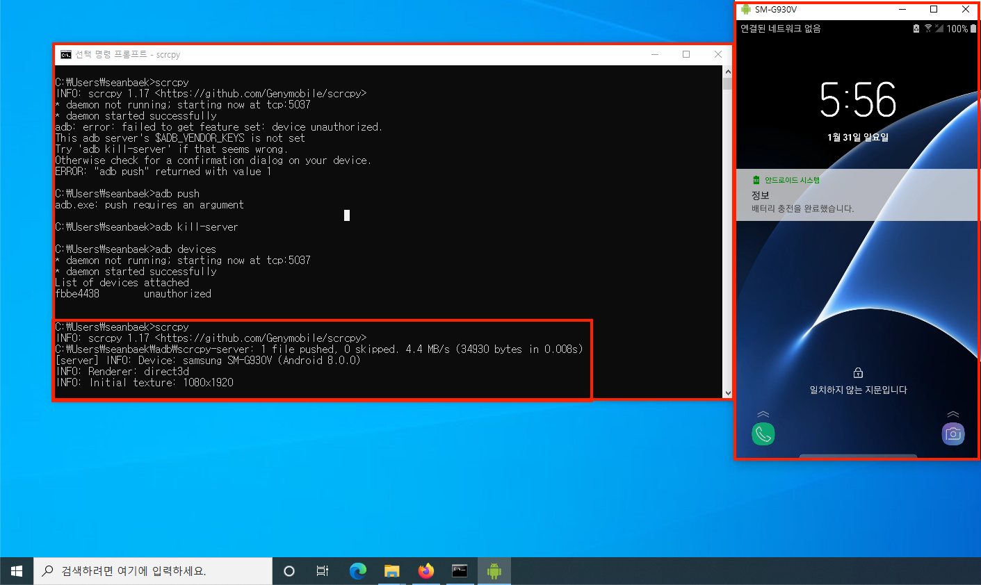Viewport: 981px width, 585px height.
Task: Click Android system icon in notification
Action: coord(756,180)
